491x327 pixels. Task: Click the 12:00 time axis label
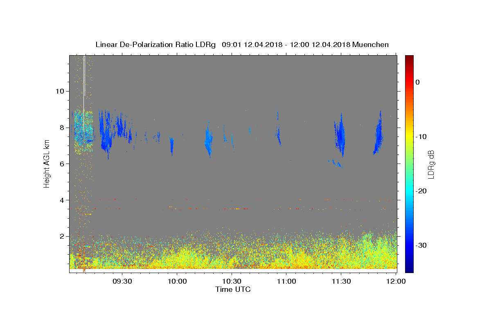pos(396,281)
